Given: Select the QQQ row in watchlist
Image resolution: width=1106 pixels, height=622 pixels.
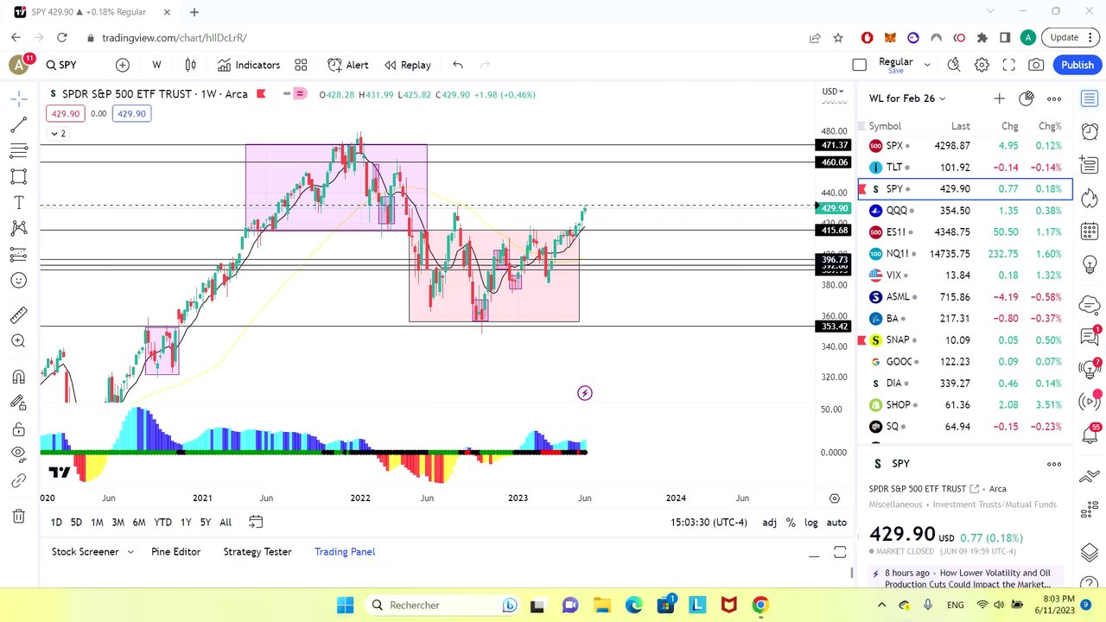Looking at the screenshot, I should click(x=965, y=211).
